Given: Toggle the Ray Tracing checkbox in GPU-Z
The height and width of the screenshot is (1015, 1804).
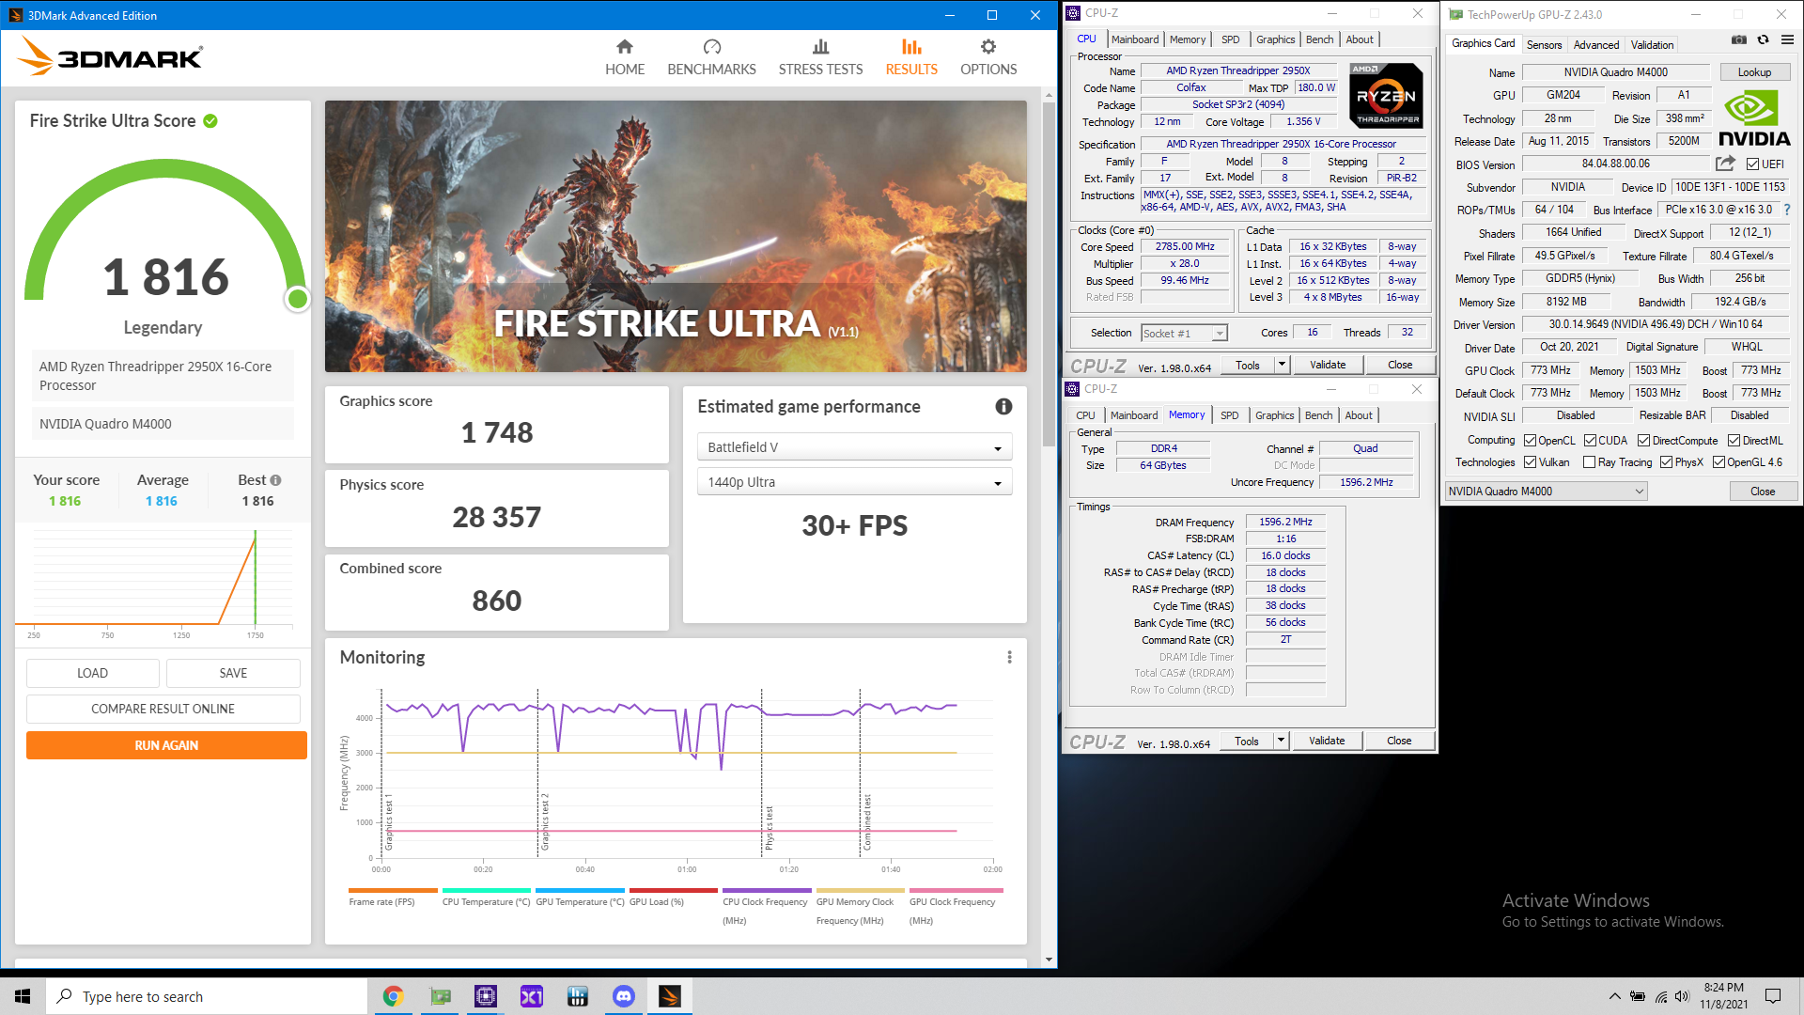Looking at the screenshot, I should [1590, 462].
